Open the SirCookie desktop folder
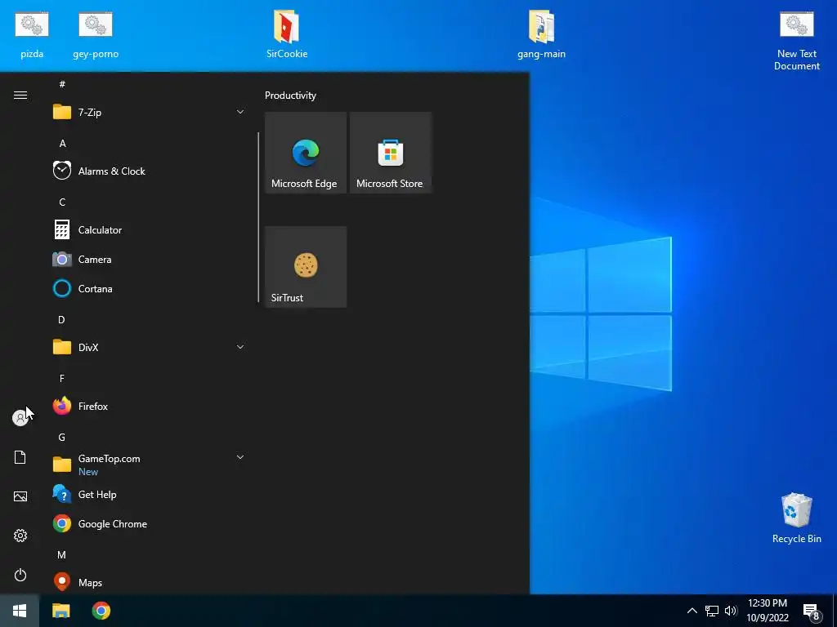 pyautogui.click(x=287, y=34)
